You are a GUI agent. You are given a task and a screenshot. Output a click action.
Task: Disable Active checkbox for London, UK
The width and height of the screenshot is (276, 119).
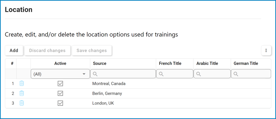tap(60, 103)
